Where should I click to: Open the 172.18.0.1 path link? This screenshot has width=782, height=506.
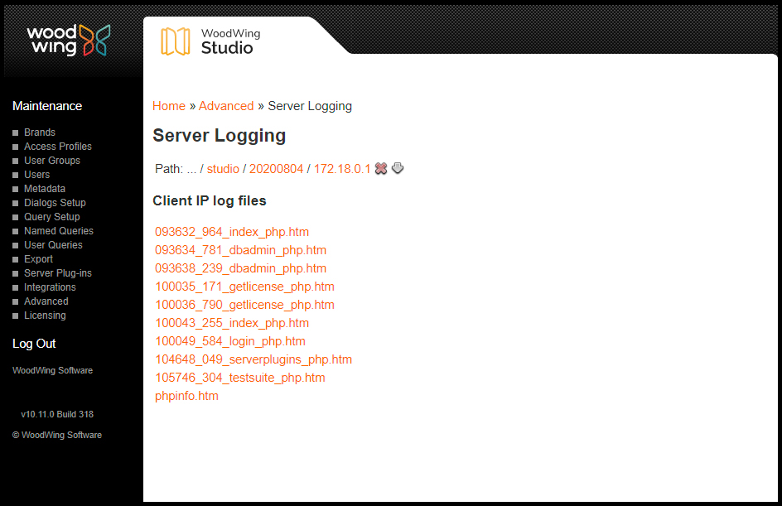click(x=341, y=169)
